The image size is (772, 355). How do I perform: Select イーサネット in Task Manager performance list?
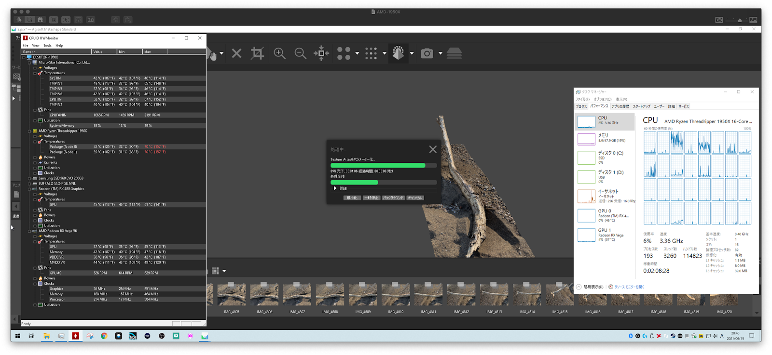tap(605, 196)
